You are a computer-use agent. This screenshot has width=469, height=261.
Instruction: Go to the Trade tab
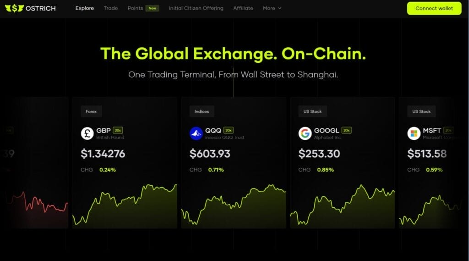coord(111,8)
